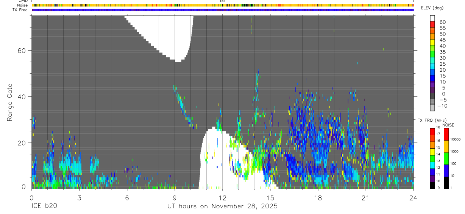The width and height of the screenshot is (465, 214).
Task: Click the elevation legend value '25'
Action: tap(442, 64)
